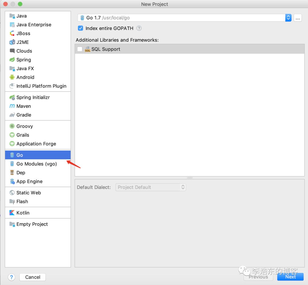The width and height of the screenshot is (308, 285).
Task: Enable the SQL Support checkbox
Action: 80,49
